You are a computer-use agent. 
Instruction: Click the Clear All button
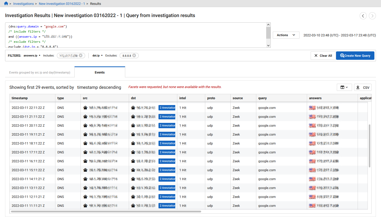pyautogui.click(x=323, y=55)
